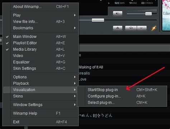Click the album art thumbnail
This screenshot has width=170, height=129.
pos(166,15)
